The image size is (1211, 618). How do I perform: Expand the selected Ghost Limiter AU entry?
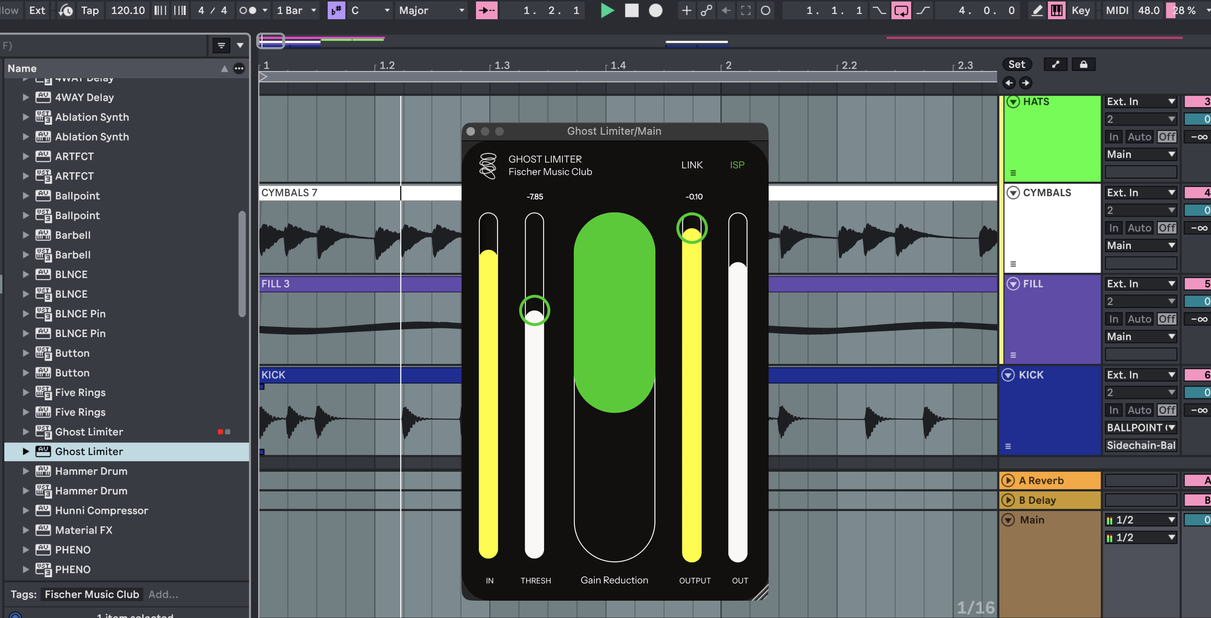26,452
